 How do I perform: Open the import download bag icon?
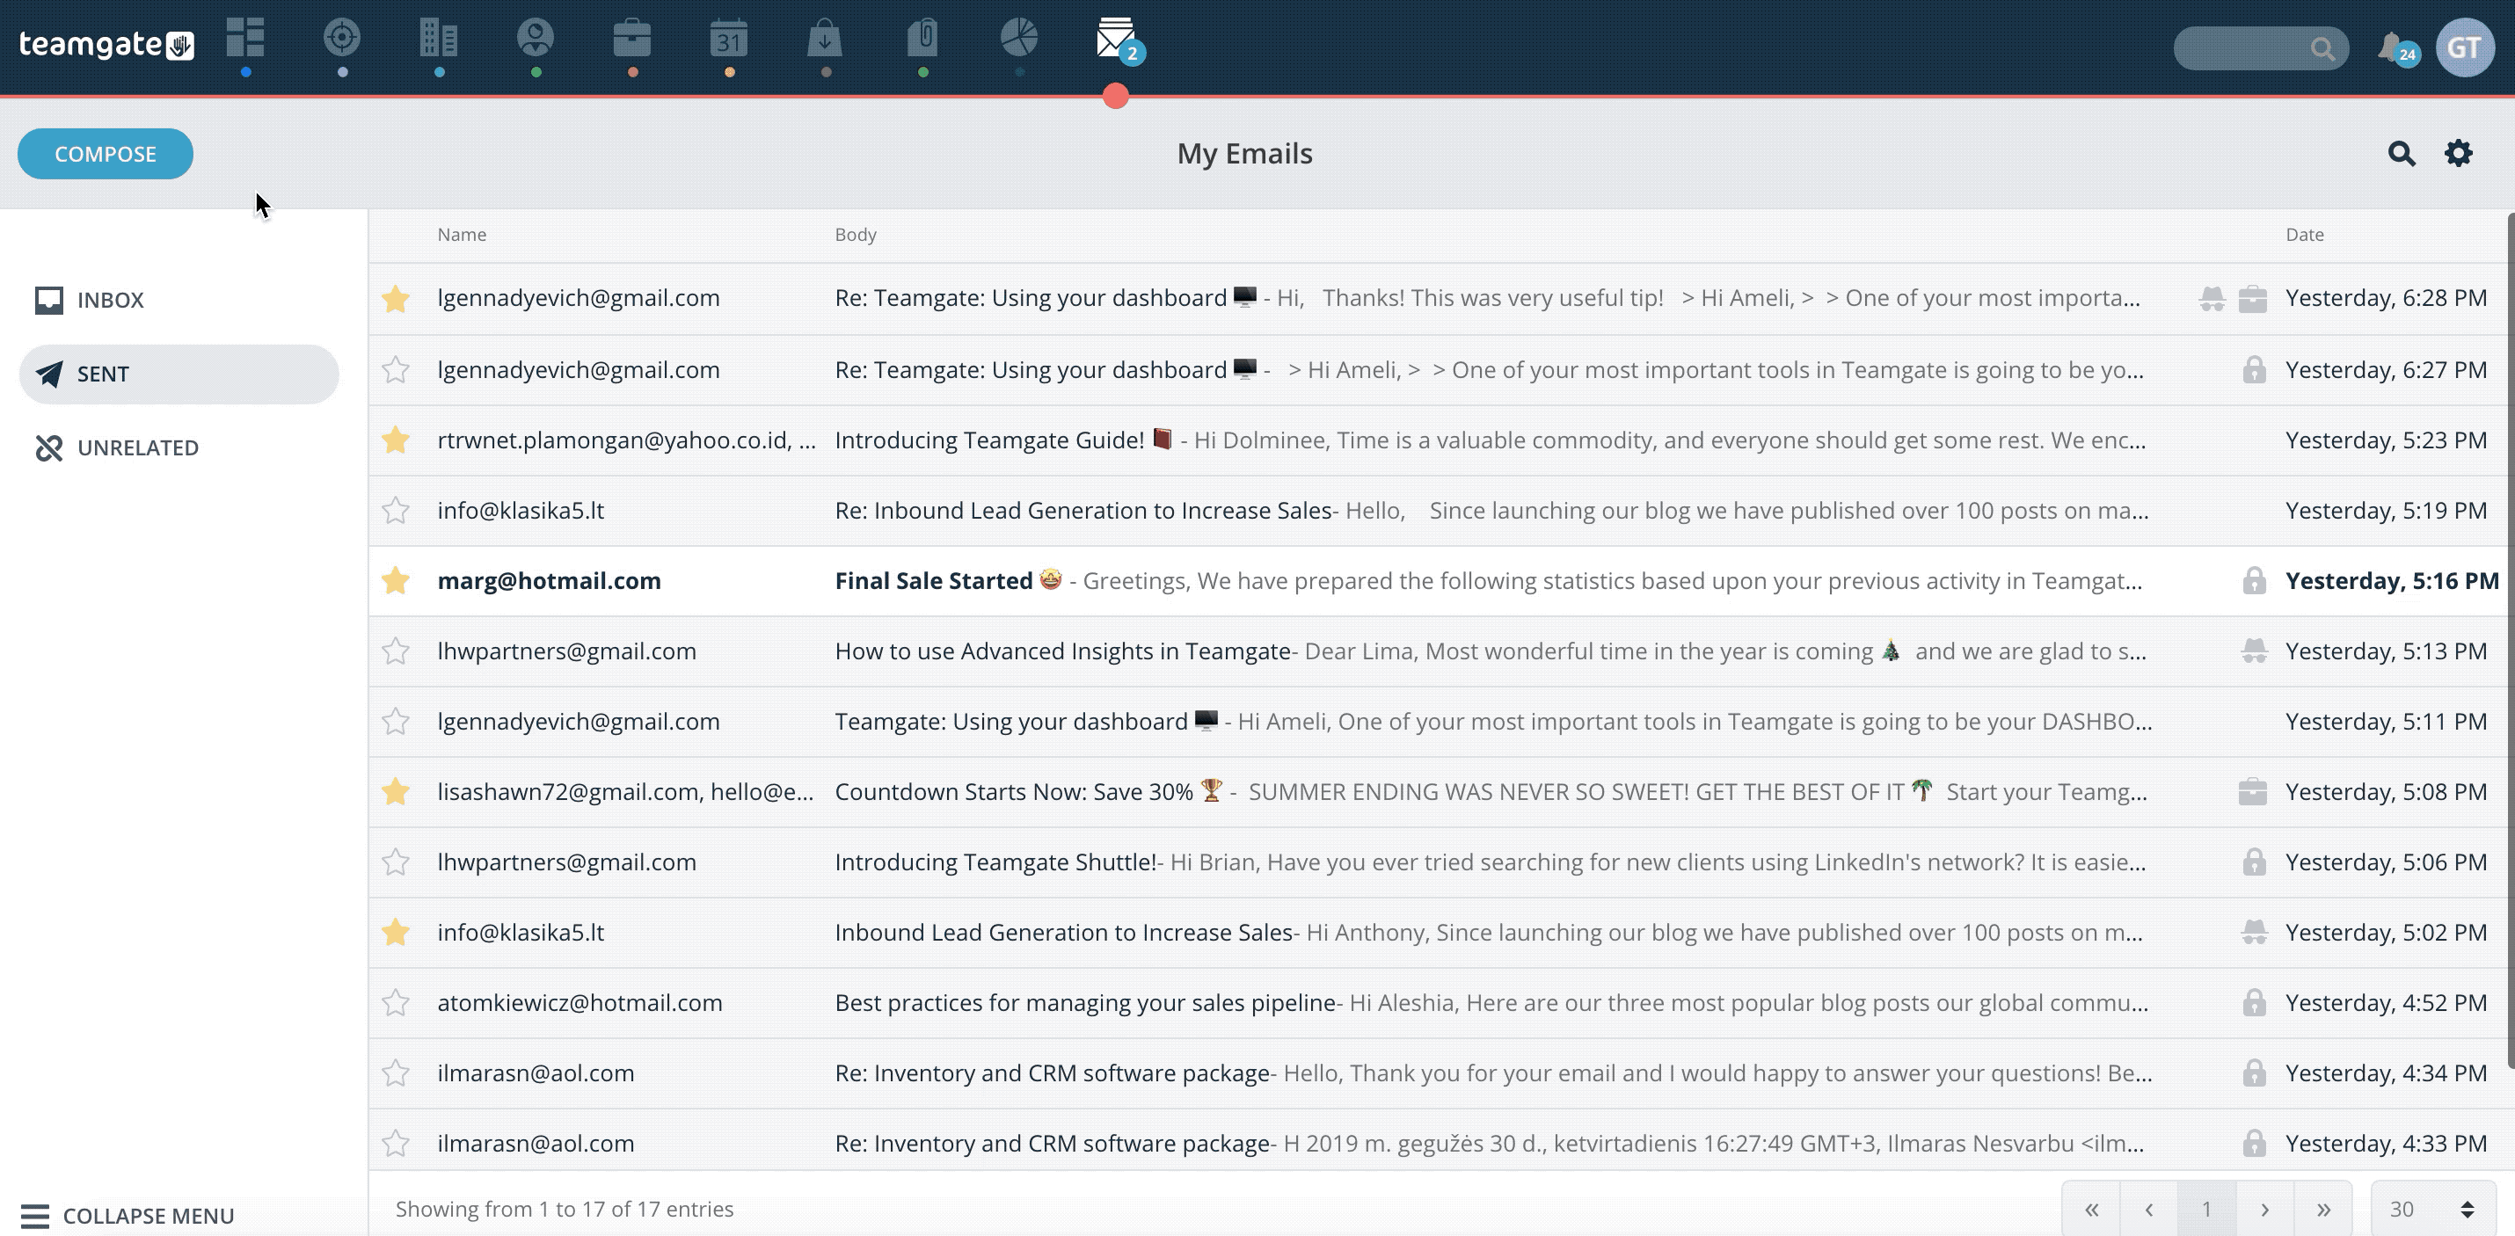pos(825,39)
